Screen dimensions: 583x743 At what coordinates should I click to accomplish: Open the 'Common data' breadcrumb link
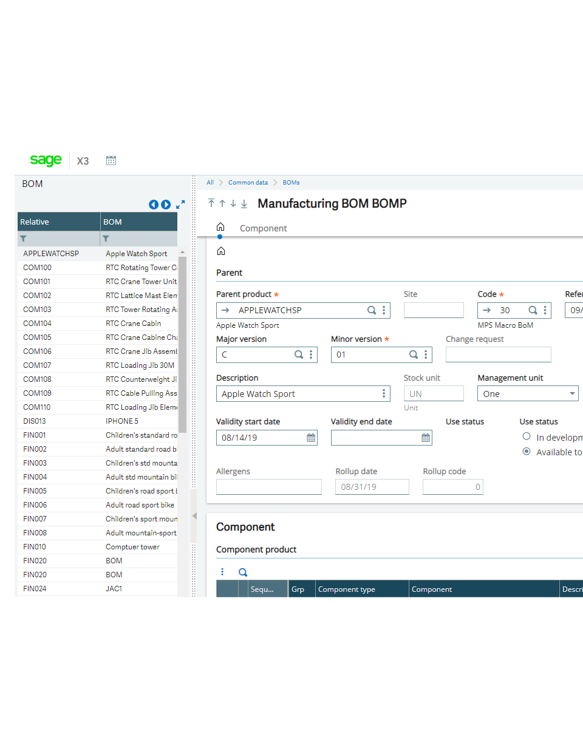tap(248, 182)
